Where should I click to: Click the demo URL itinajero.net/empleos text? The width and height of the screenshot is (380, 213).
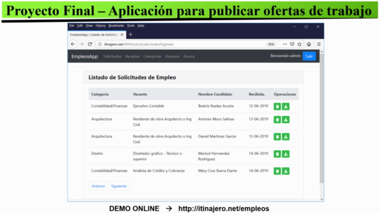coord(224,208)
